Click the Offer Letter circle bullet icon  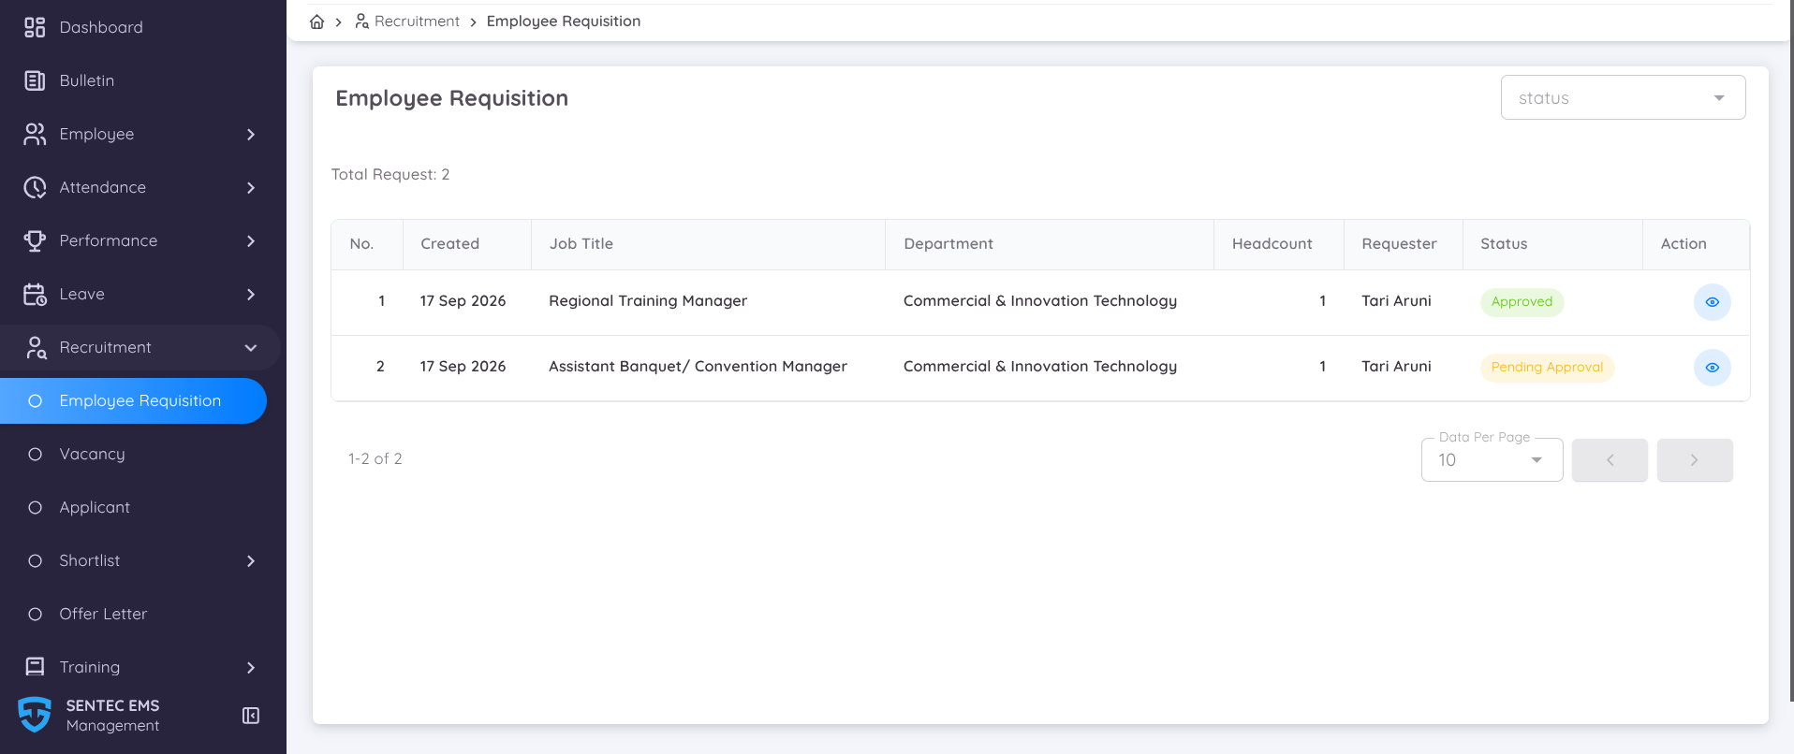tap(35, 614)
